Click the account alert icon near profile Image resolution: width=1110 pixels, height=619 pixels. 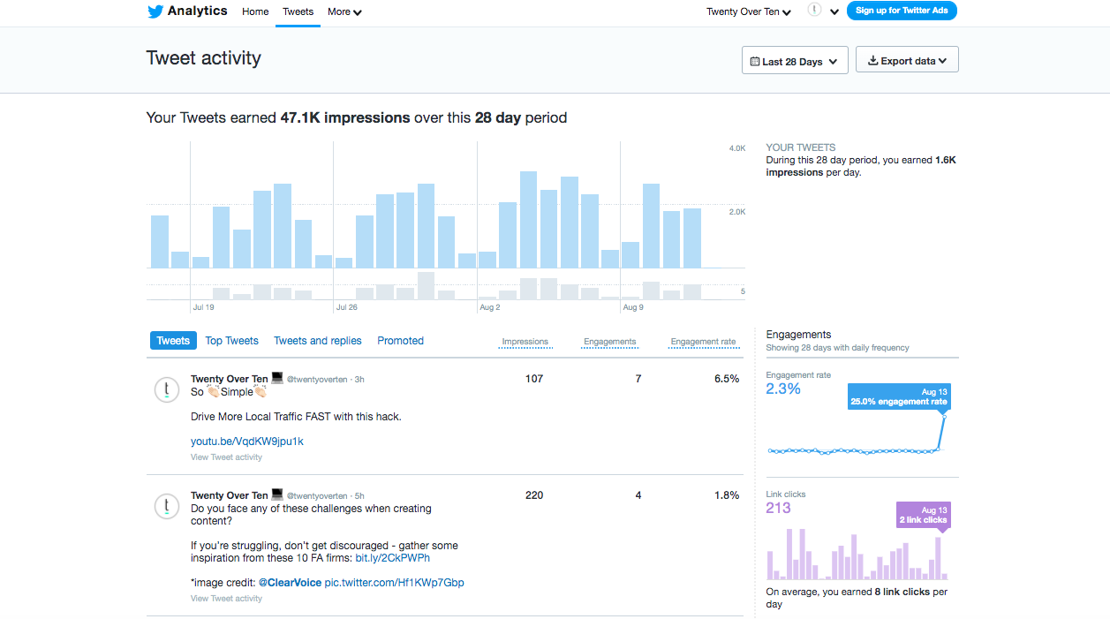(812, 10)
